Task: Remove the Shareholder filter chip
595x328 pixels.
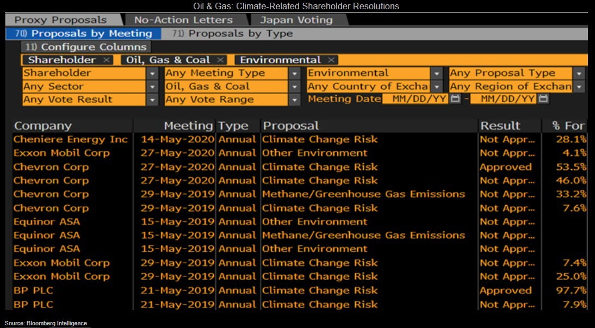Action: click(x=107, y=60)
